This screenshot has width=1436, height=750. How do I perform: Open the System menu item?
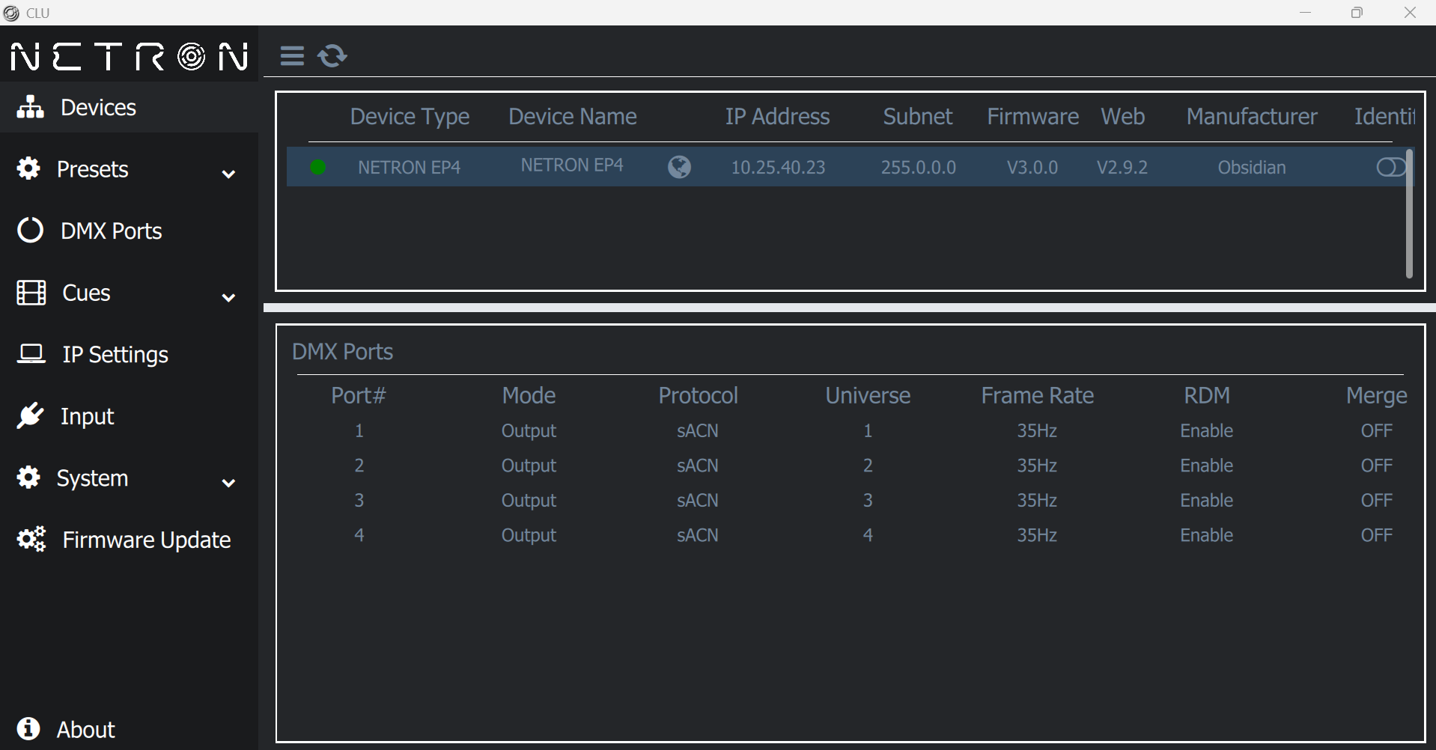tap(129, 478)
